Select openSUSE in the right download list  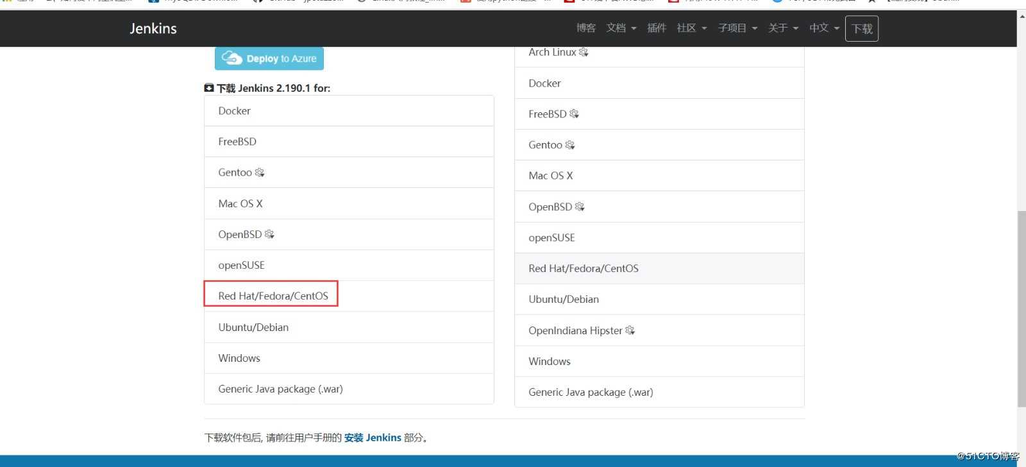pos(659,237)
